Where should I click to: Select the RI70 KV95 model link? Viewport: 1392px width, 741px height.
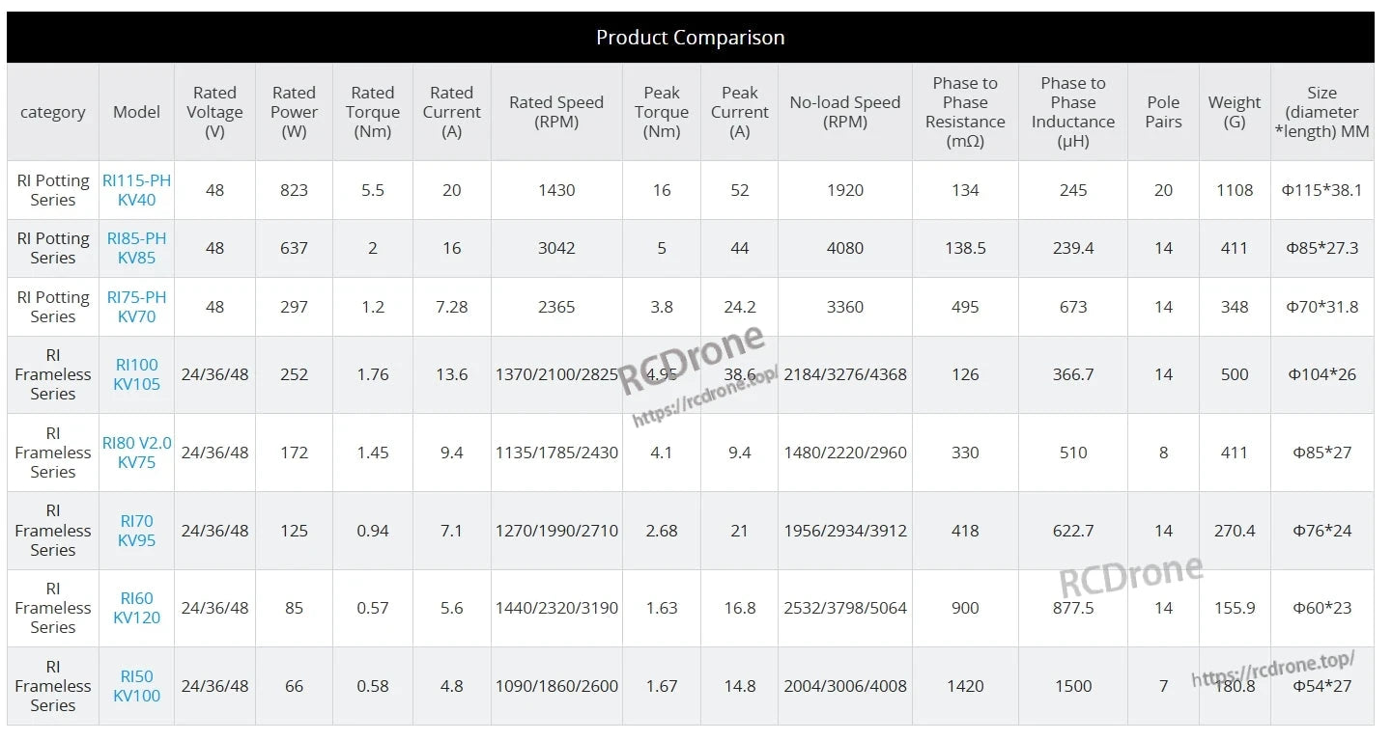pos(136,531)
